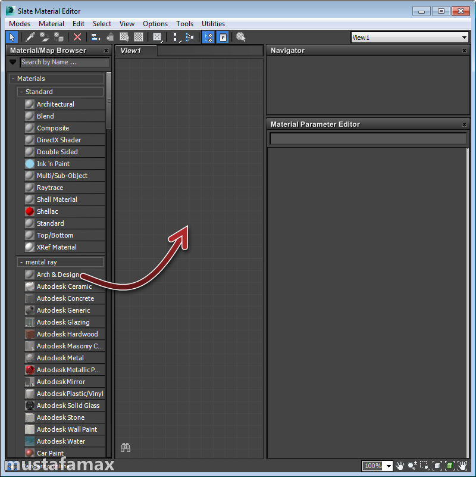
Task: Click Move Children toolbar icon
Action: tap(96, 37)
